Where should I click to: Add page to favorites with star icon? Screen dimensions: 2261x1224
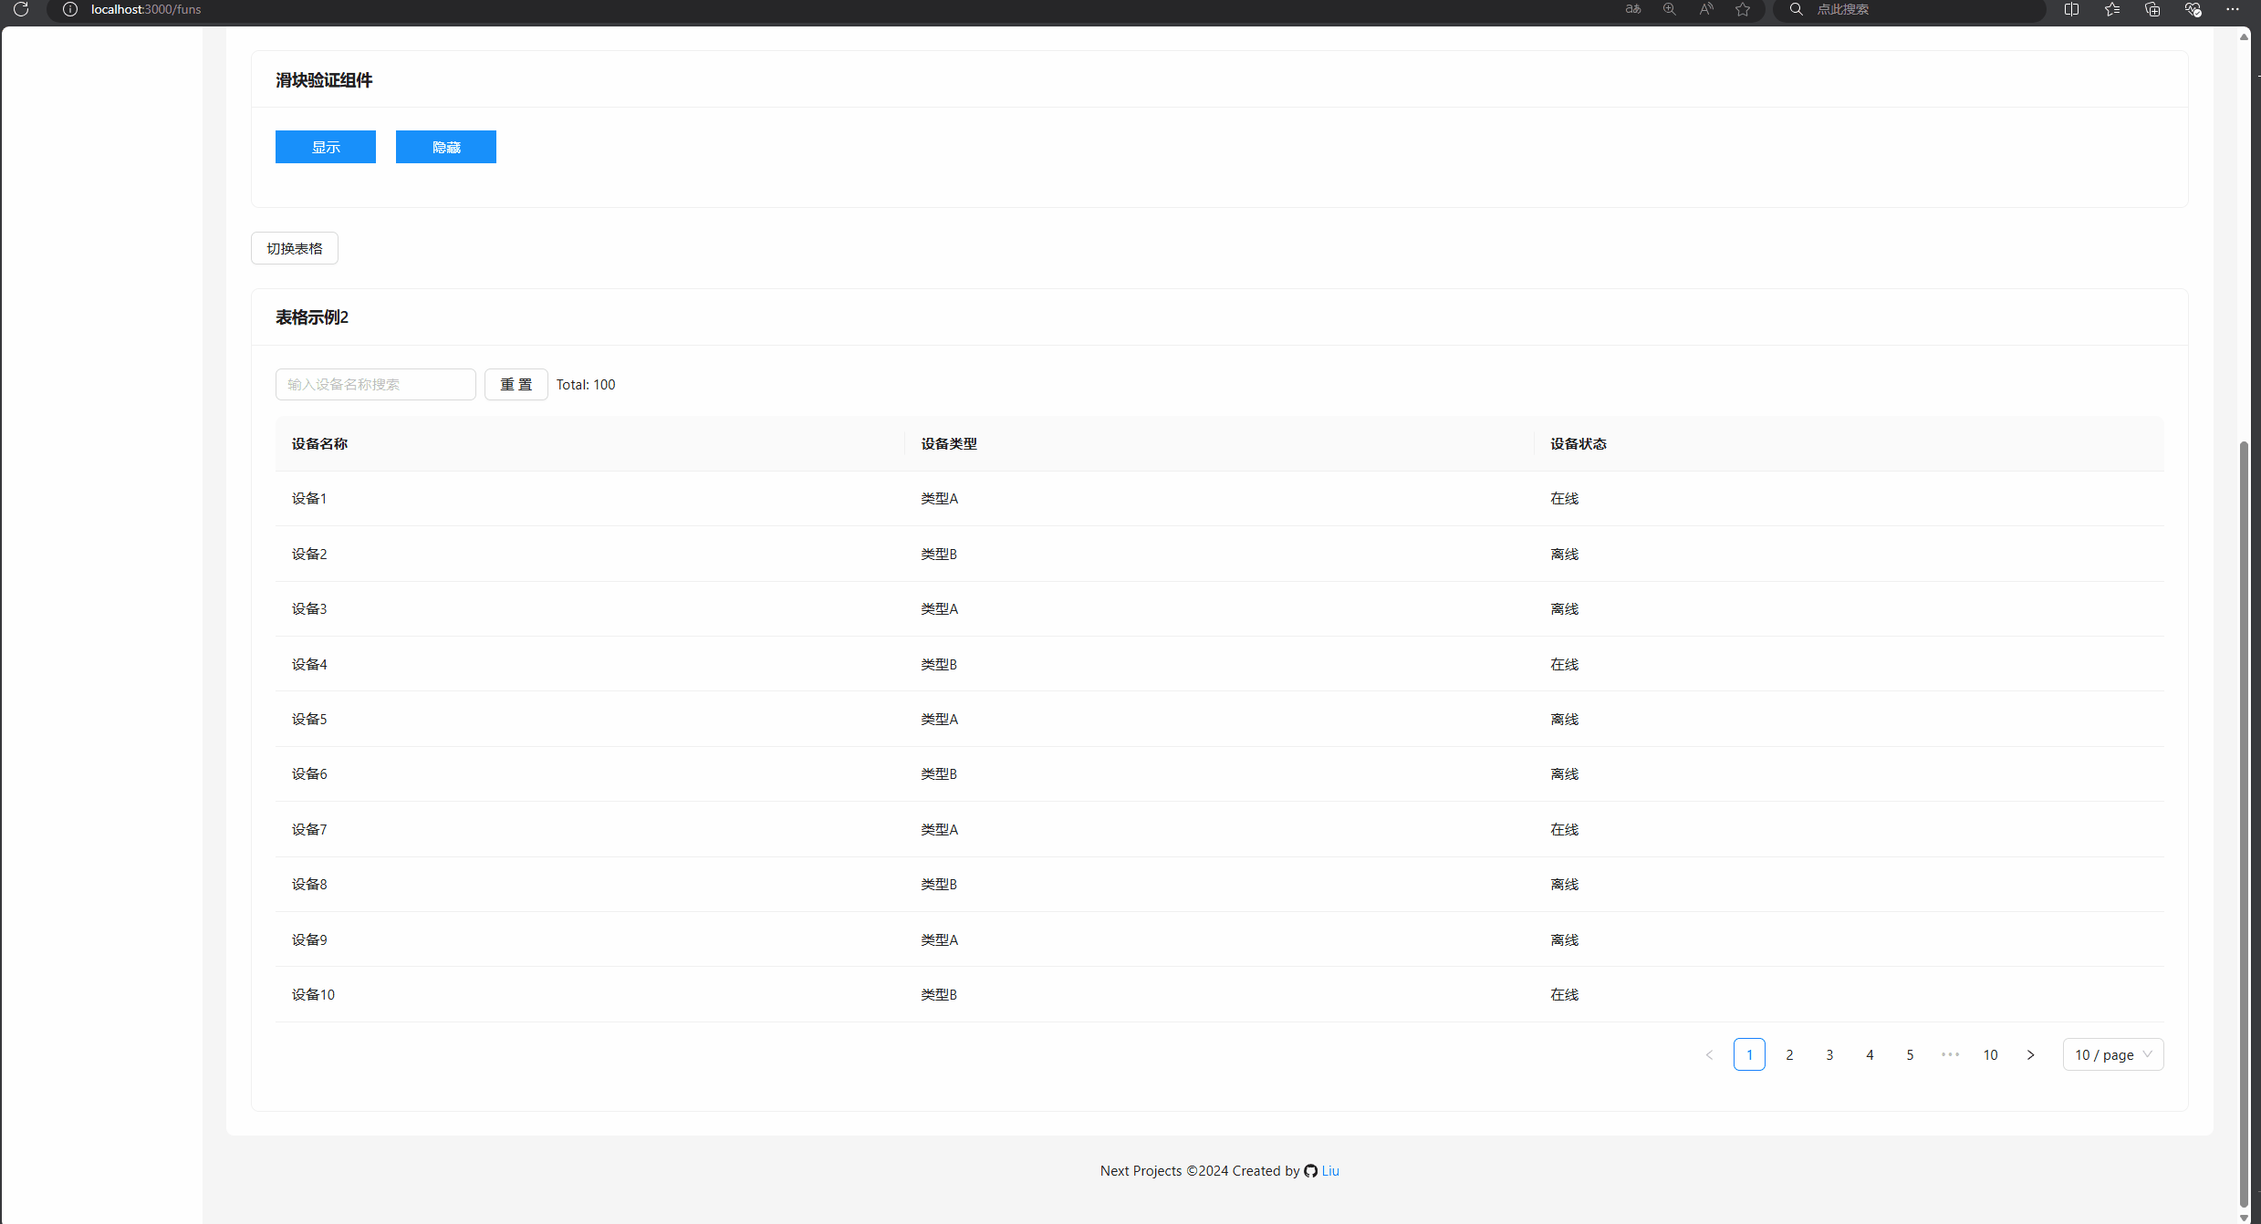coord(1743,9)
